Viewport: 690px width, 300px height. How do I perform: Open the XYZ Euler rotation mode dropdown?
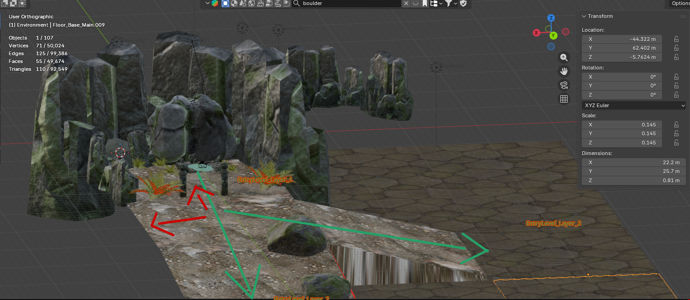pos(634,105)
